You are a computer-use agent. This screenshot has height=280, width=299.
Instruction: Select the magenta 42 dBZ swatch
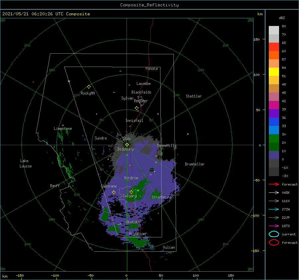[274, 105]
